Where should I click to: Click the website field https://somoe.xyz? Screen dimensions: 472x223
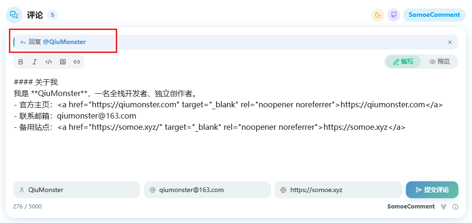[x=338, y=190]
